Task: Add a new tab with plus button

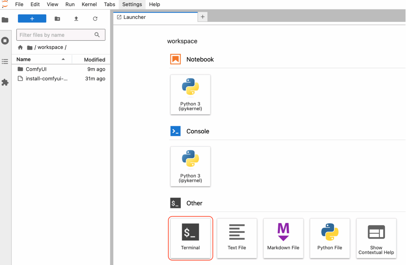Action: pos(202,17)
